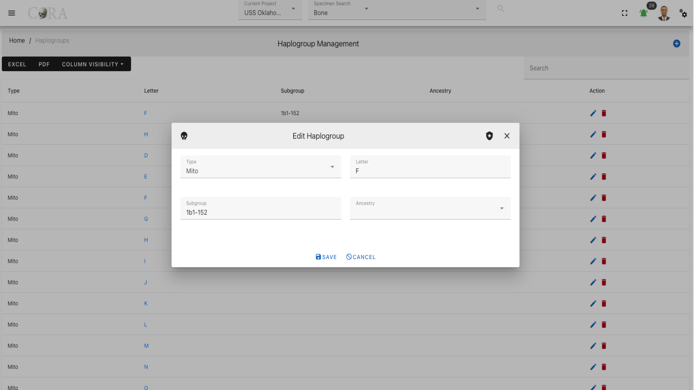Viewport: 694px width, 390px height.
Task: Edit the Mito E row
Action: (x=593, y=177)
